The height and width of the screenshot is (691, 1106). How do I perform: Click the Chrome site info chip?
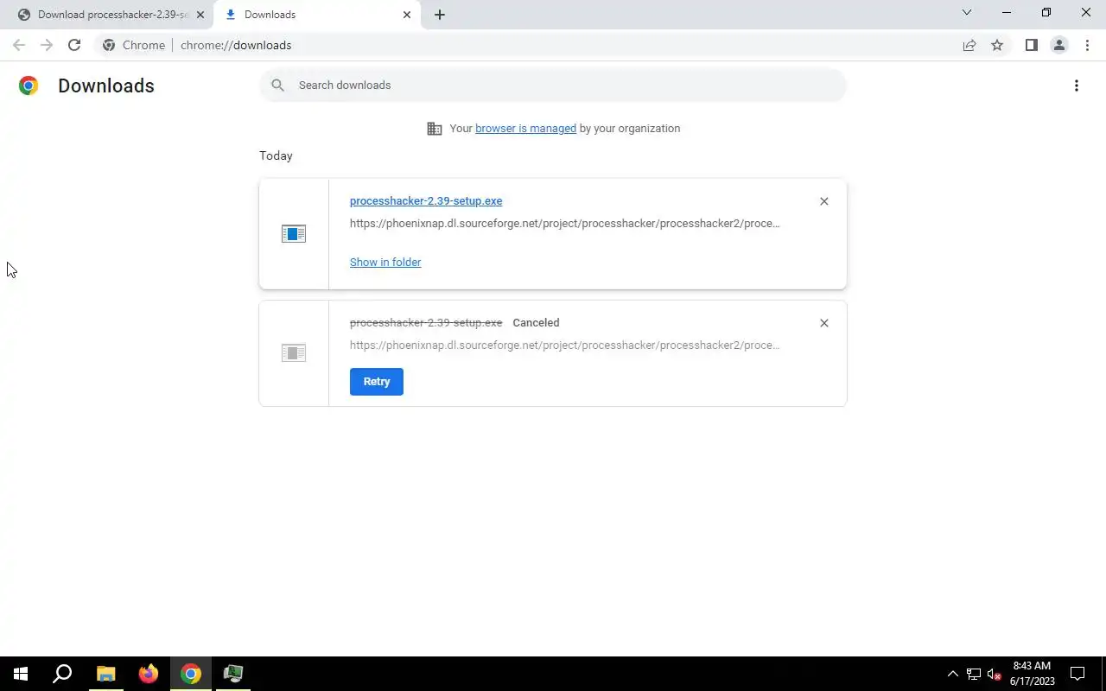point(134,45)
